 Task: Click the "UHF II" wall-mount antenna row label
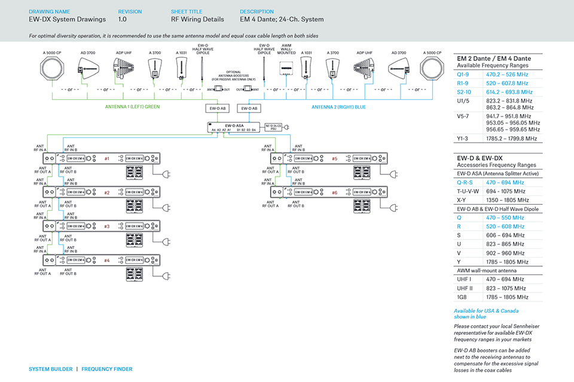click(465, 288)
